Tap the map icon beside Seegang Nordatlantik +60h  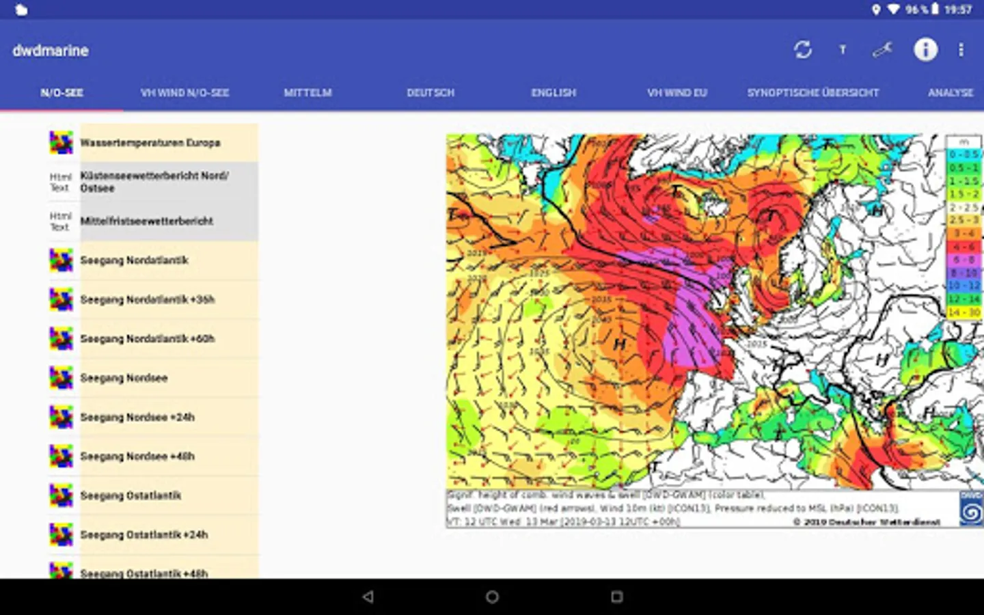(x=61, y=339)
